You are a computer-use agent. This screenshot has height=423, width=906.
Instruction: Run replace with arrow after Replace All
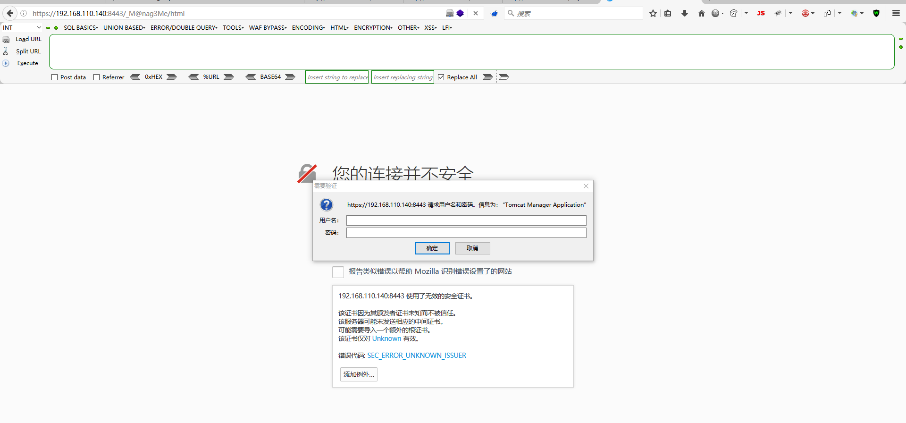coord(488,77)
